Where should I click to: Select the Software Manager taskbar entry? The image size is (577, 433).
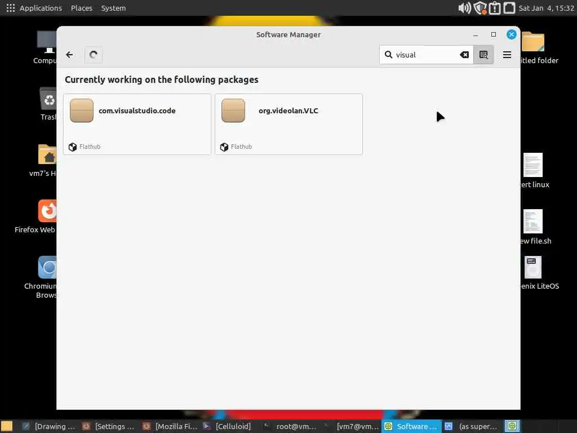411,426
